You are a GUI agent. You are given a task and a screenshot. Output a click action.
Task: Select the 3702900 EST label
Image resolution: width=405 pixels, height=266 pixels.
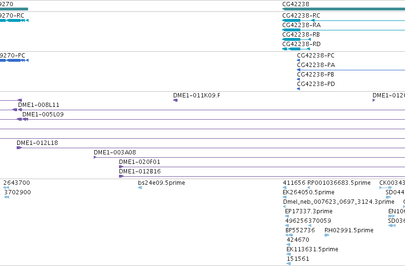pos(17,192)
